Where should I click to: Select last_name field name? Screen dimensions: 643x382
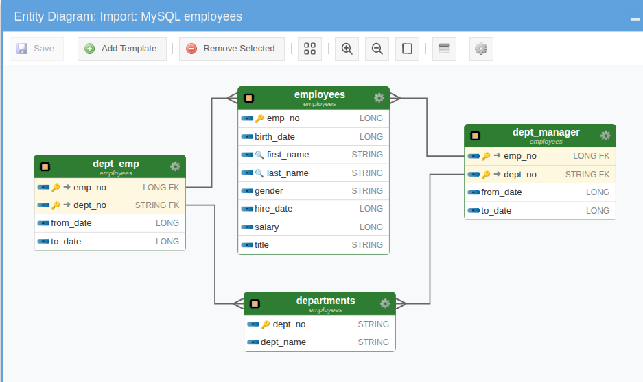click(288, 173)
